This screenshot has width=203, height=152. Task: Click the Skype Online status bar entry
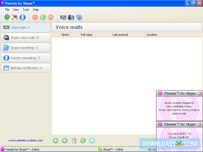(113, 149)
